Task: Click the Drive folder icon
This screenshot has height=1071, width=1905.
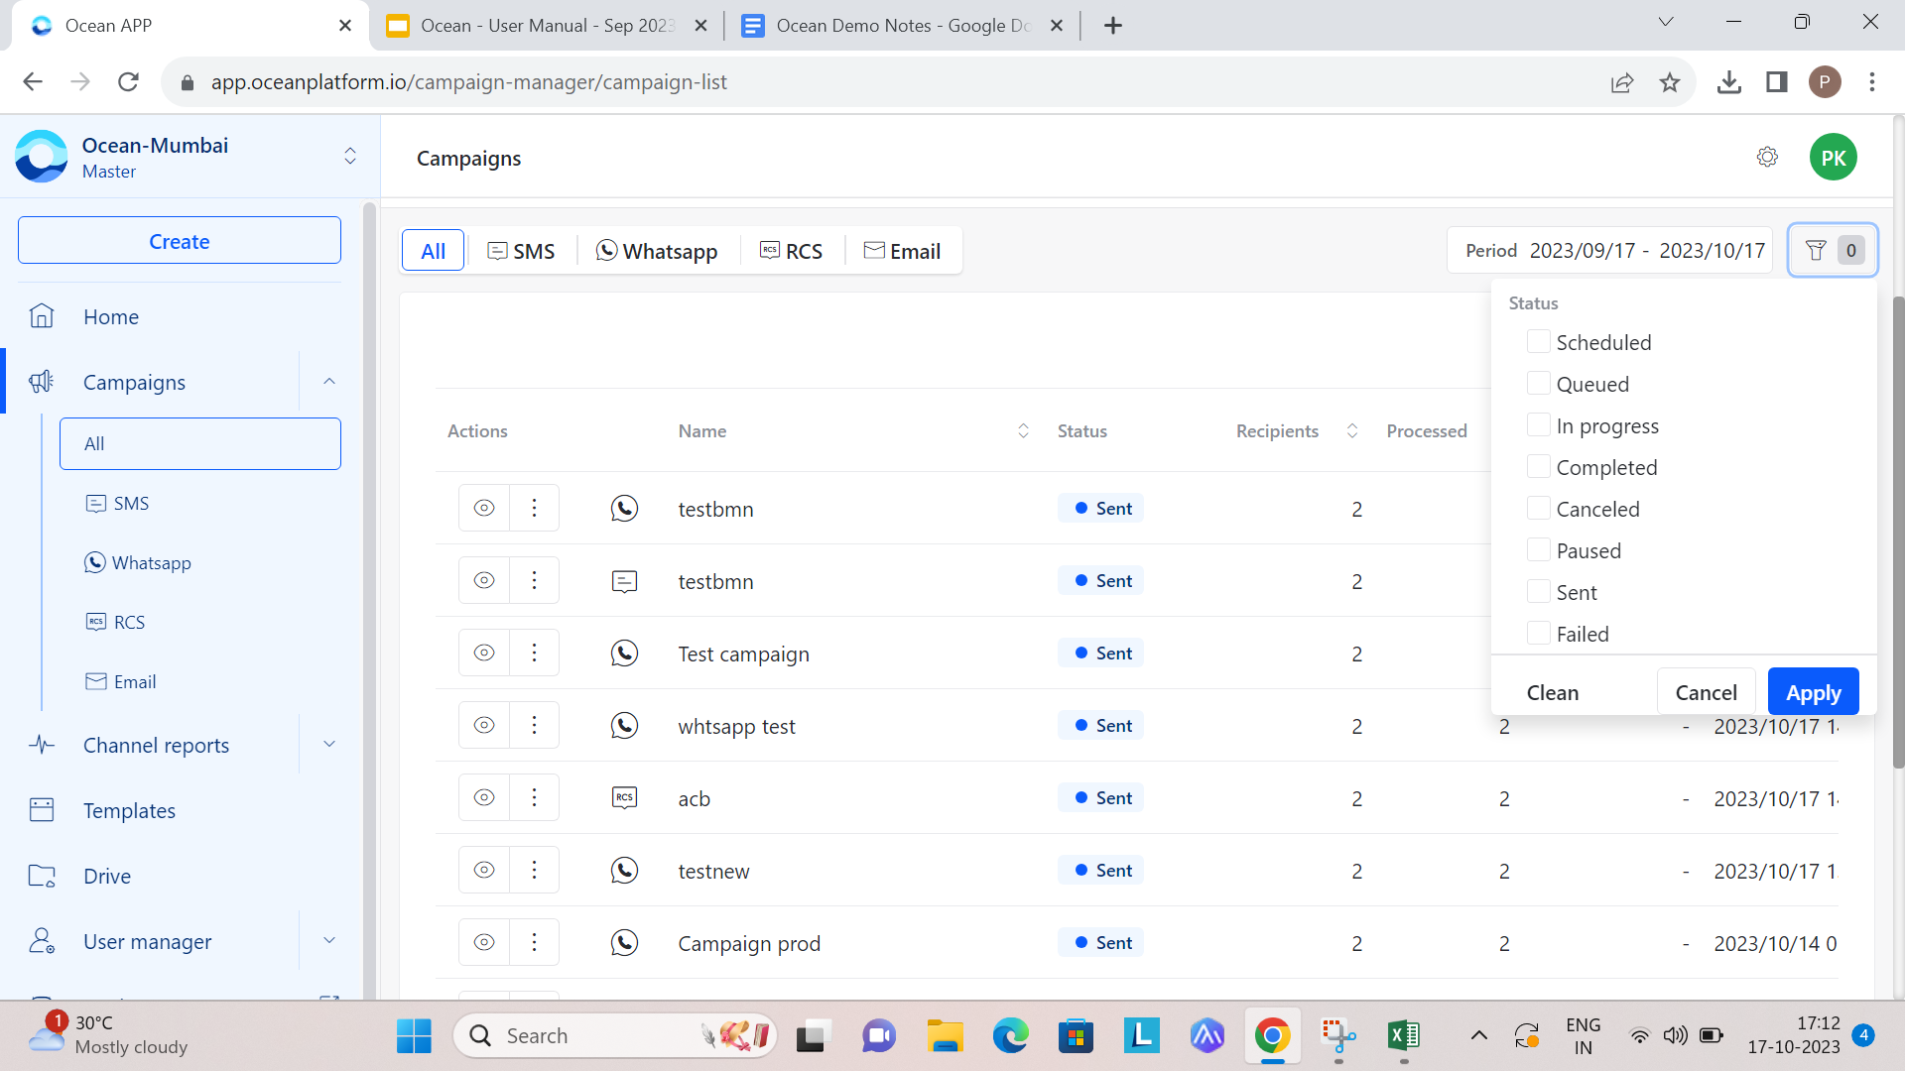Action: [x=42, y=876]
